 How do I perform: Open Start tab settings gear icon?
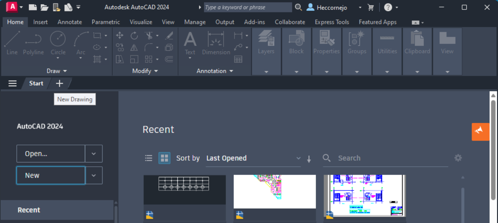point(458,158)
